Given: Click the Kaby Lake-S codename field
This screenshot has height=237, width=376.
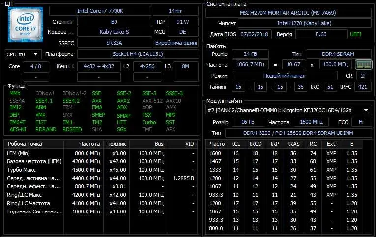Looking at the screenshot, I should click(x=115, y=32).
